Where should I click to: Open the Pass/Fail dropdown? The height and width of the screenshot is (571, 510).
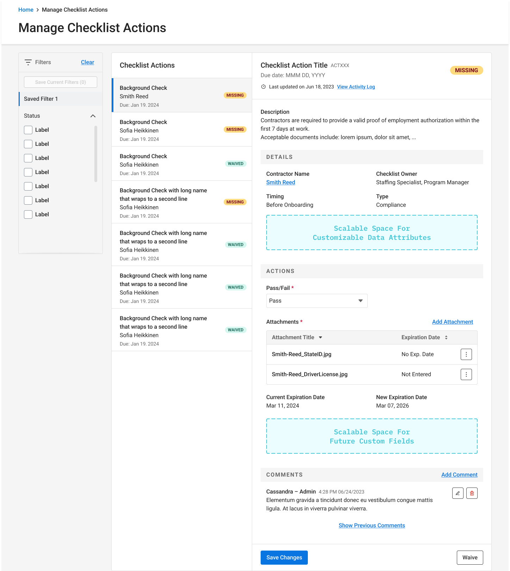(317, 301)
